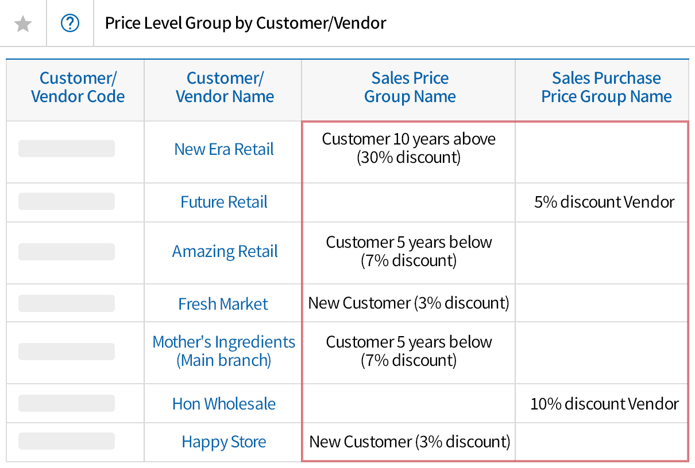
Task: Click the masked code field in New Era Retail row
Action: [66, 149]
